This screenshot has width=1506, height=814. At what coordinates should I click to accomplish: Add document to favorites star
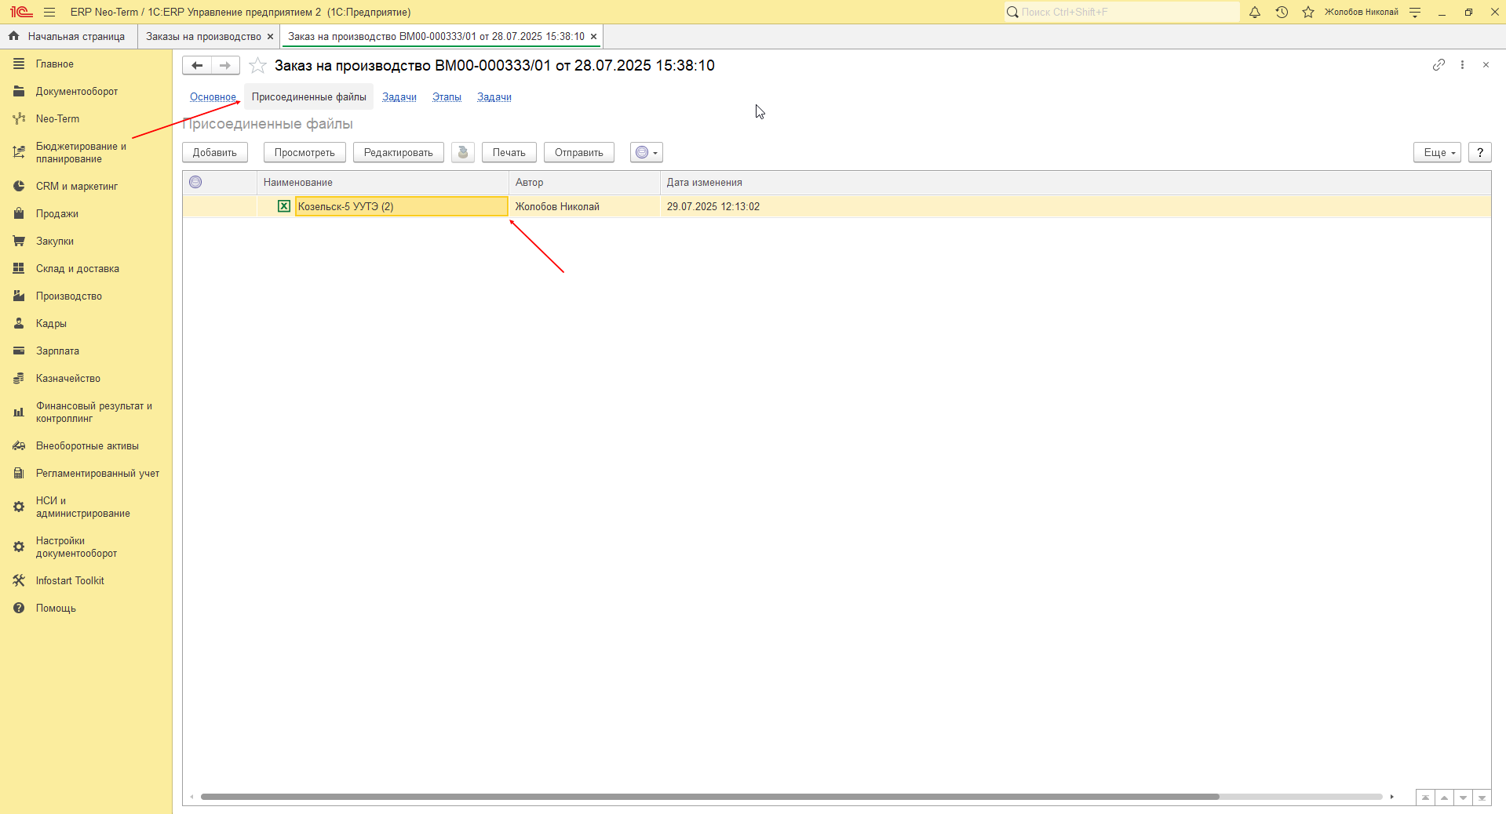click(257, 65)
